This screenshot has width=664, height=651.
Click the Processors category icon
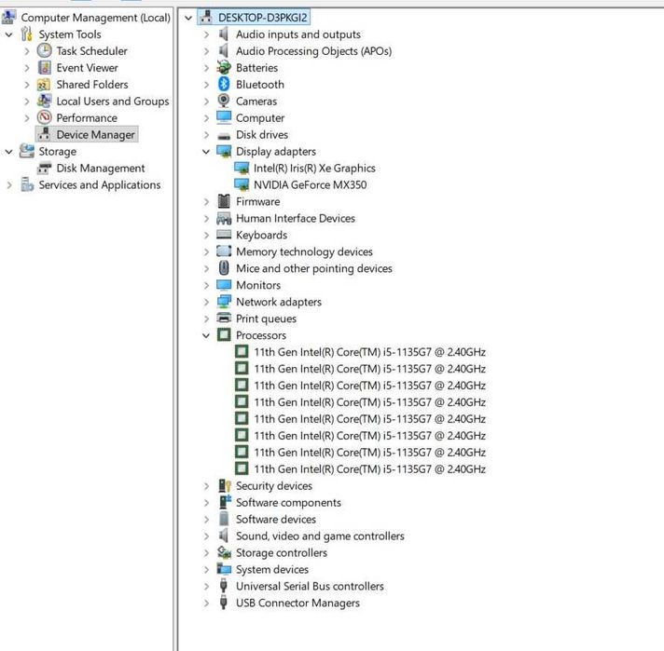[x=224, y=335]
